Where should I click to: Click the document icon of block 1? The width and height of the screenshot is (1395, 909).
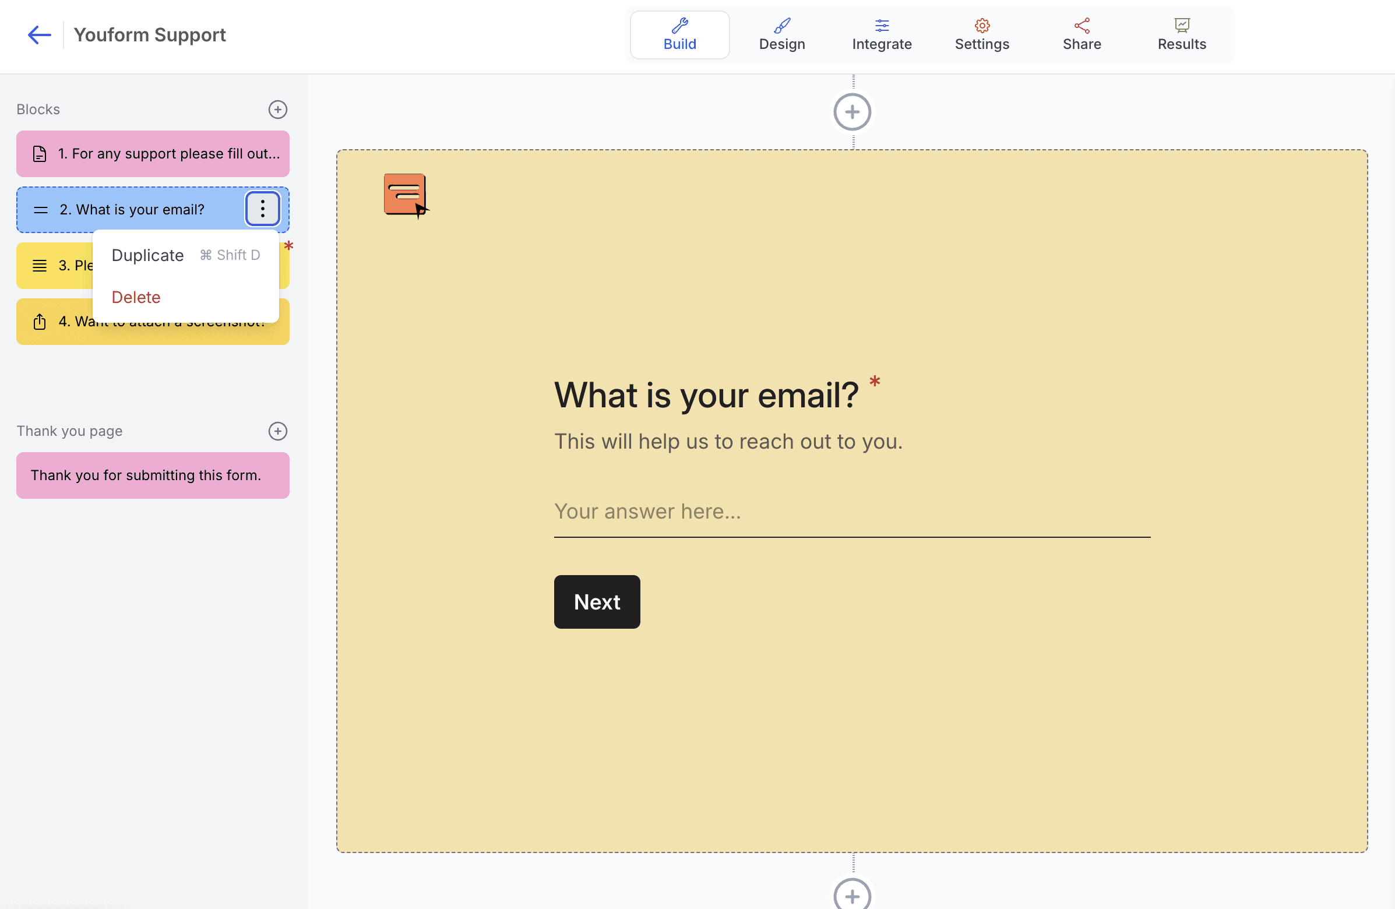pos(39,154)
